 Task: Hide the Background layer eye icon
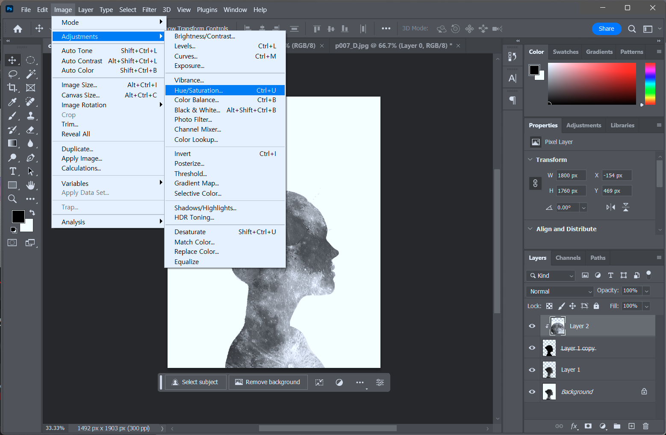(532, 392)
